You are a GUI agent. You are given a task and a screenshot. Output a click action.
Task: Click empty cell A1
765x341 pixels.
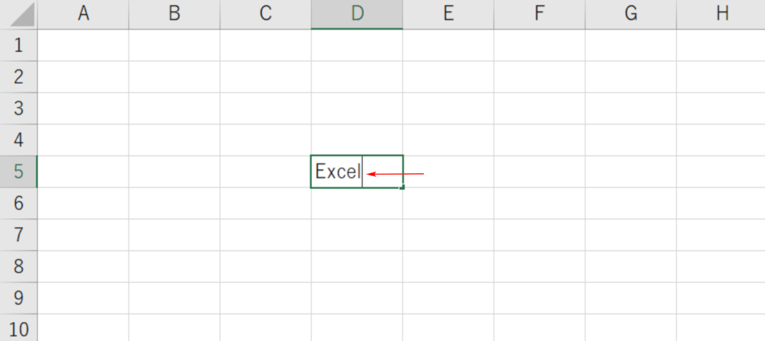pos(84,45)
